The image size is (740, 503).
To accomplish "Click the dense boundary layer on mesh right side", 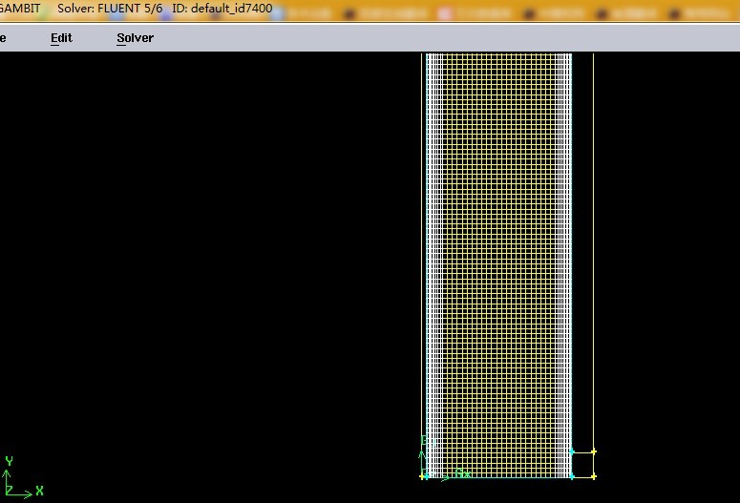I will click(565, 258).
